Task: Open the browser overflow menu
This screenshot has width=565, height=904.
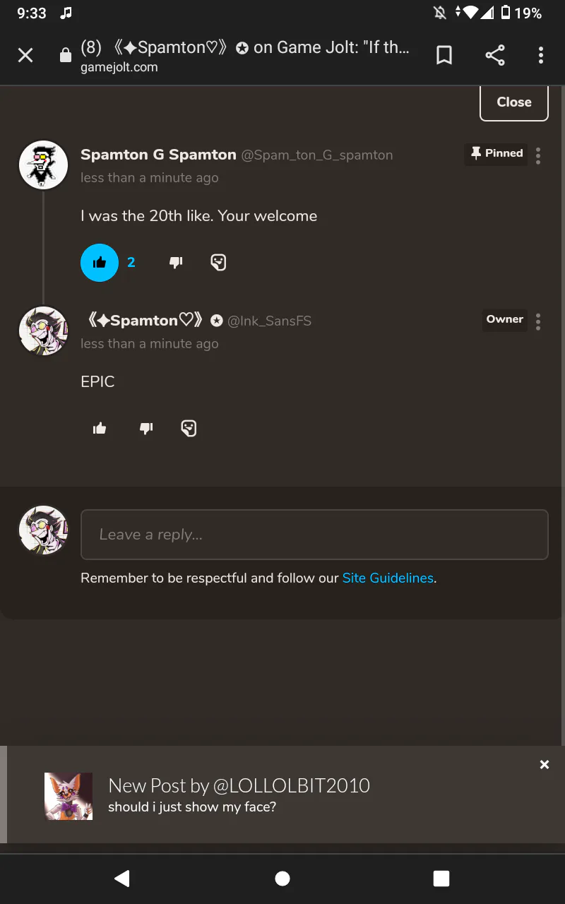Action: (541, 55)
